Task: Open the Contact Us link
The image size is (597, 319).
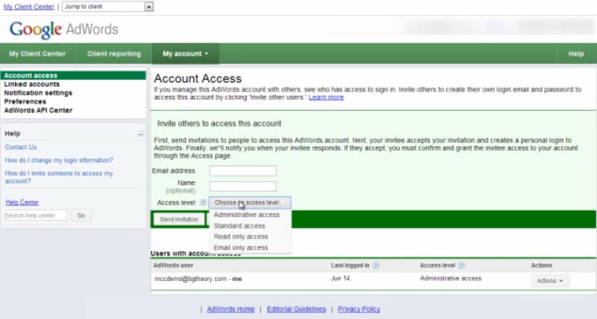Action: pos(21,147)
